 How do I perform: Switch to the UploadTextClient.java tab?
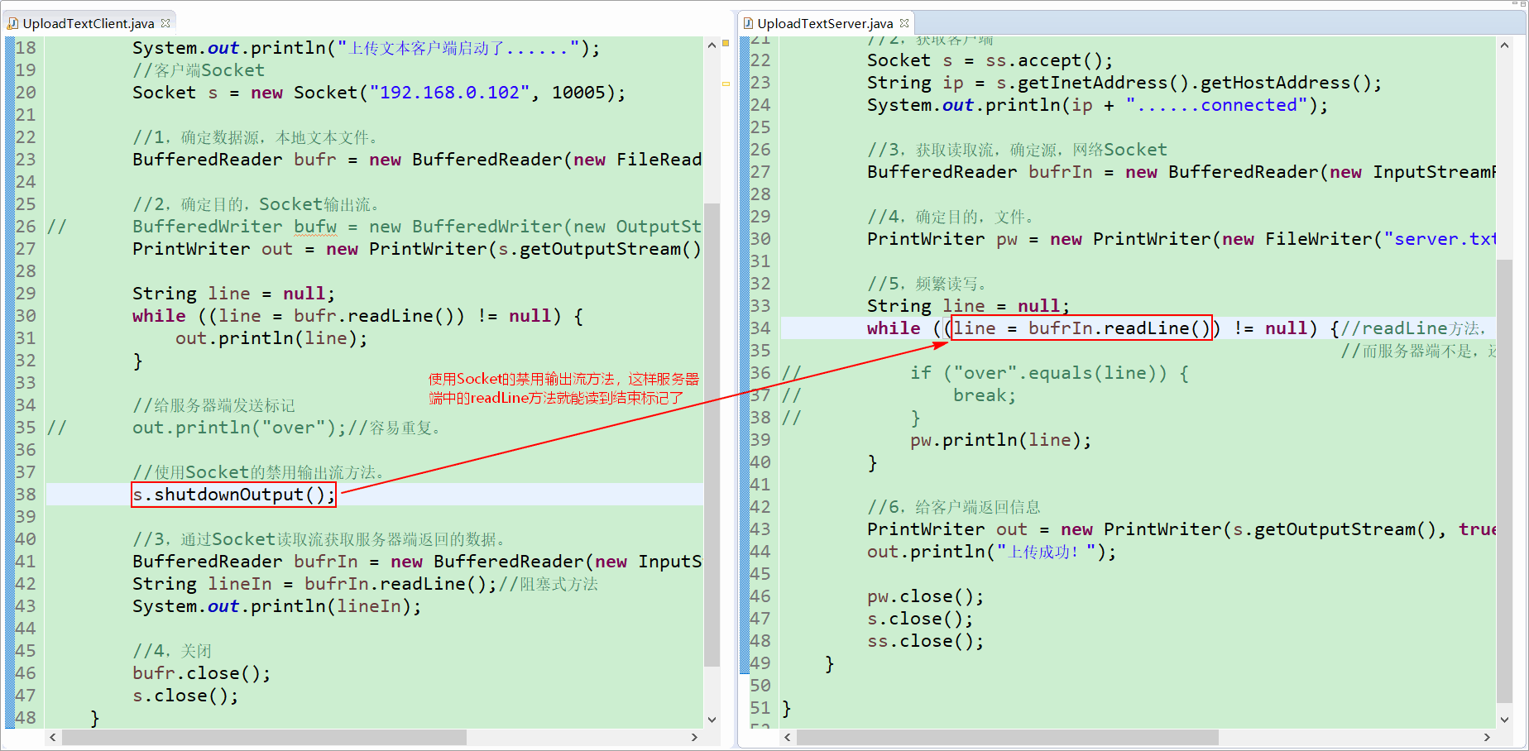[x=89, y=23]
